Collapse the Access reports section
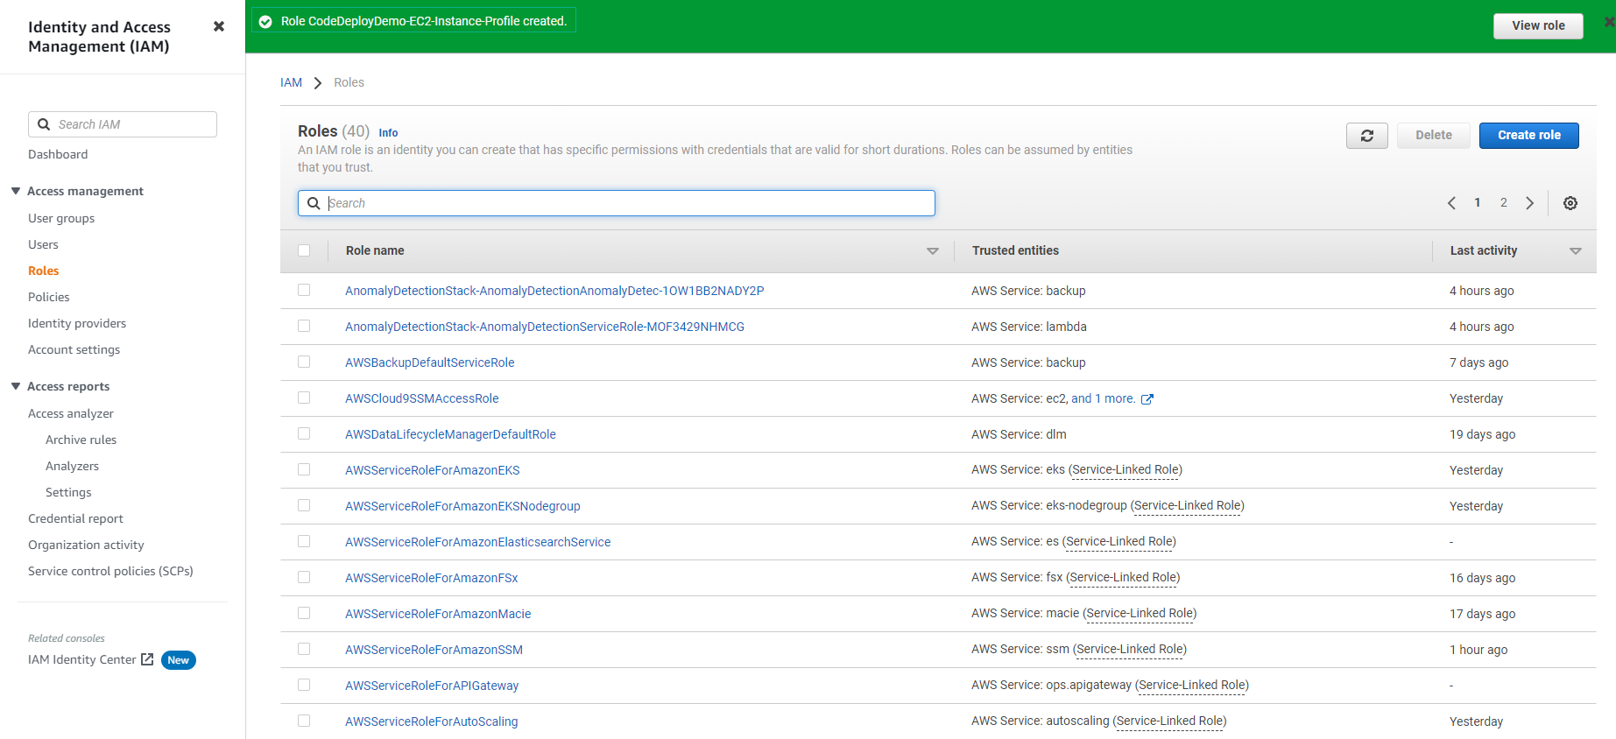This screenshot has width=1616, height=739. [x=16, y=386]
